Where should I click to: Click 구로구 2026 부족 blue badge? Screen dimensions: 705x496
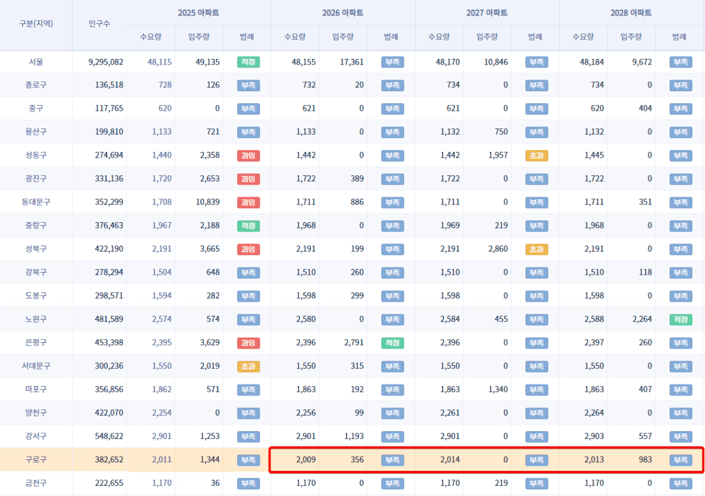[393, 460]
